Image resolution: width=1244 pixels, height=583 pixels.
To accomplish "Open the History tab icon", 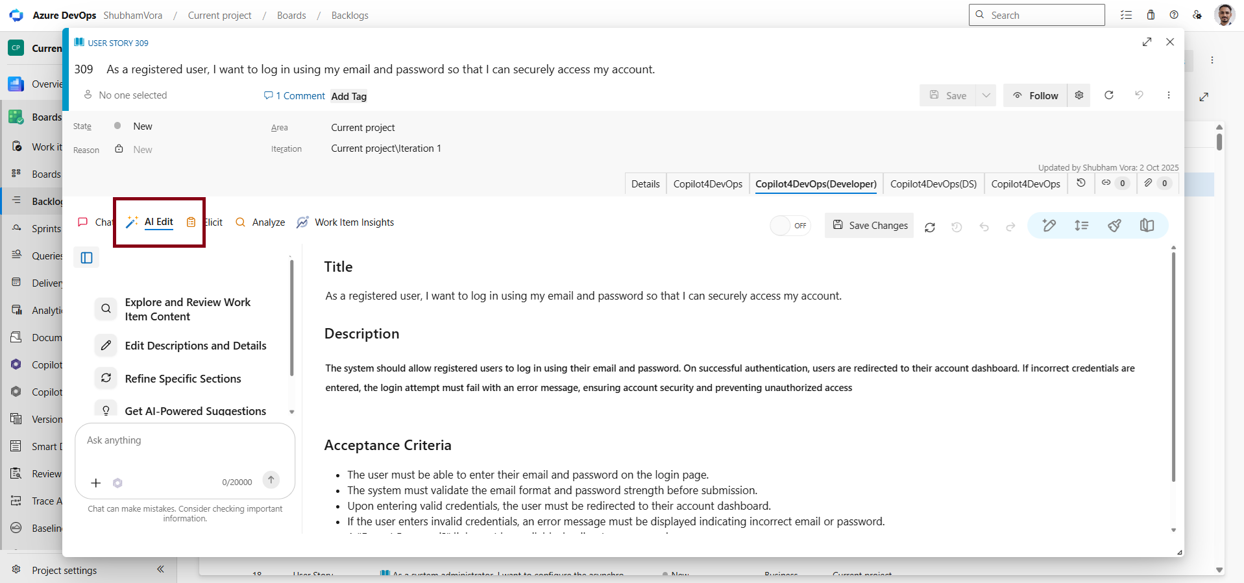I will point(1081,184).
